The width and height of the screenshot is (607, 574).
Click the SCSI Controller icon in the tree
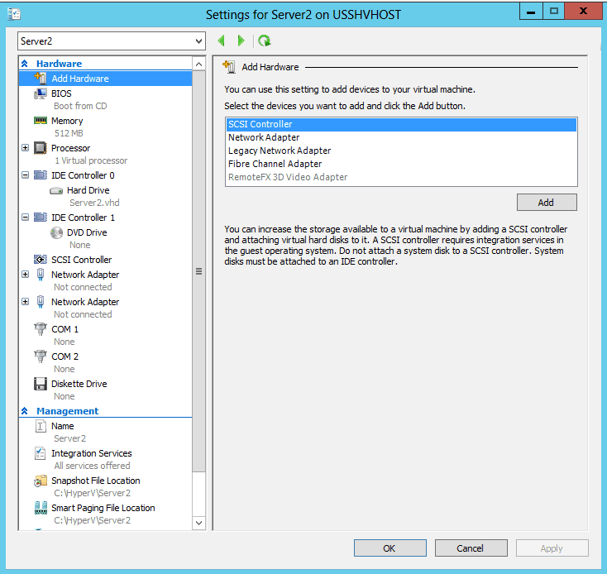(x=41, y=260)
